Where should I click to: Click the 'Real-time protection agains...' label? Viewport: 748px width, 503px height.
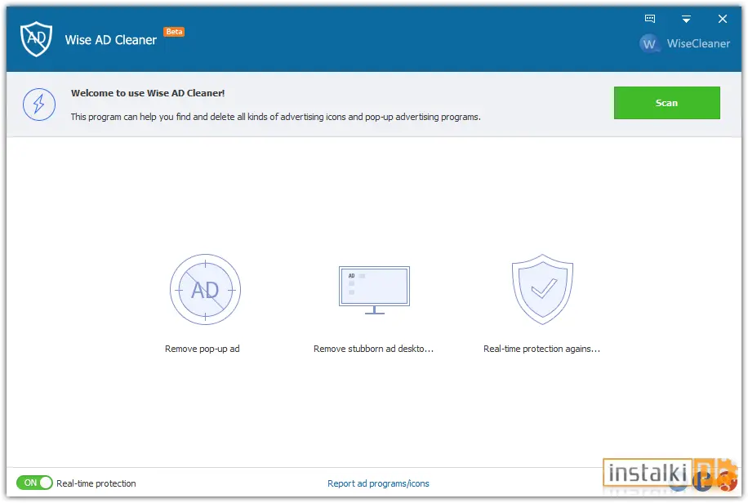[x=542, y=349]
